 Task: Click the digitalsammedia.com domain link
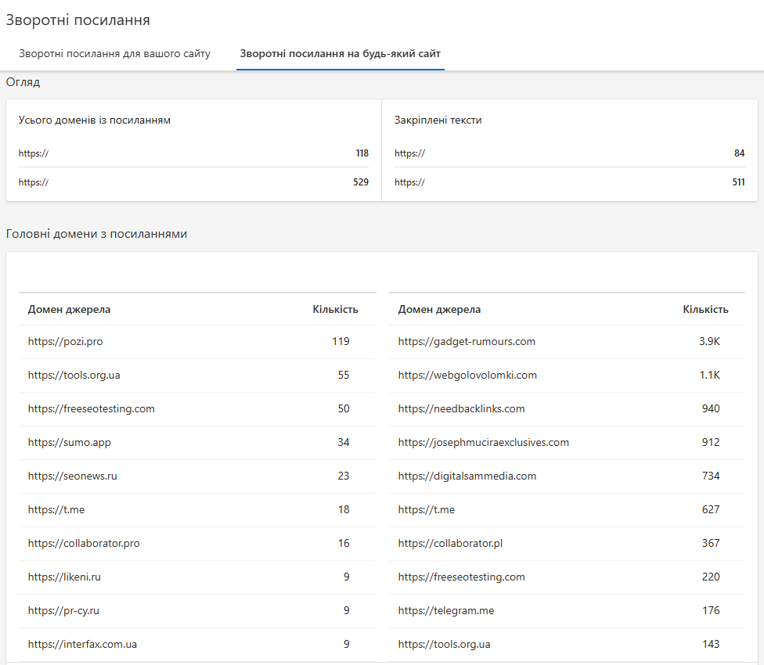tap(467, 476)
